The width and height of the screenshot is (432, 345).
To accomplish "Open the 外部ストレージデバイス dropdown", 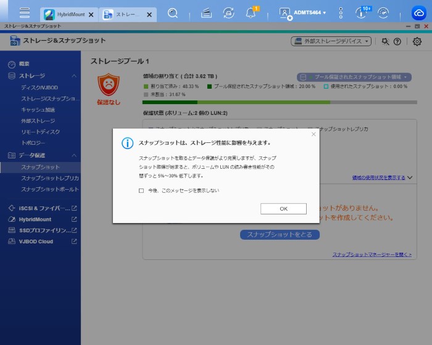I will pyautogui.click(x=331, y=41).
